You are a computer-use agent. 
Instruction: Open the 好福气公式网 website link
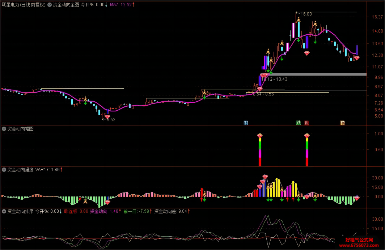pyautogui.click(x=359, y=242)
